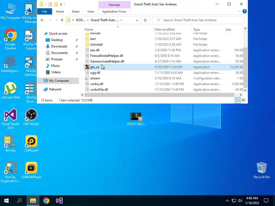Open DataWagon desktop shortcut
Screen dimensions: 275x206
10,64
